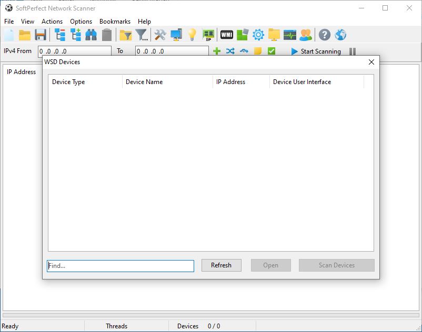This screenshot has width=422, height=332.
Task: Sort by Device User Interface column
Action: point(317,81)
